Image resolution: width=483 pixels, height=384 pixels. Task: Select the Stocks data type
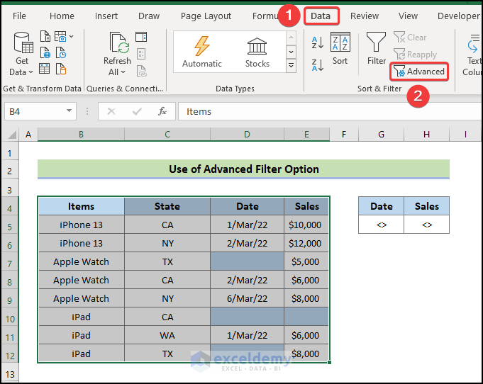257,52
